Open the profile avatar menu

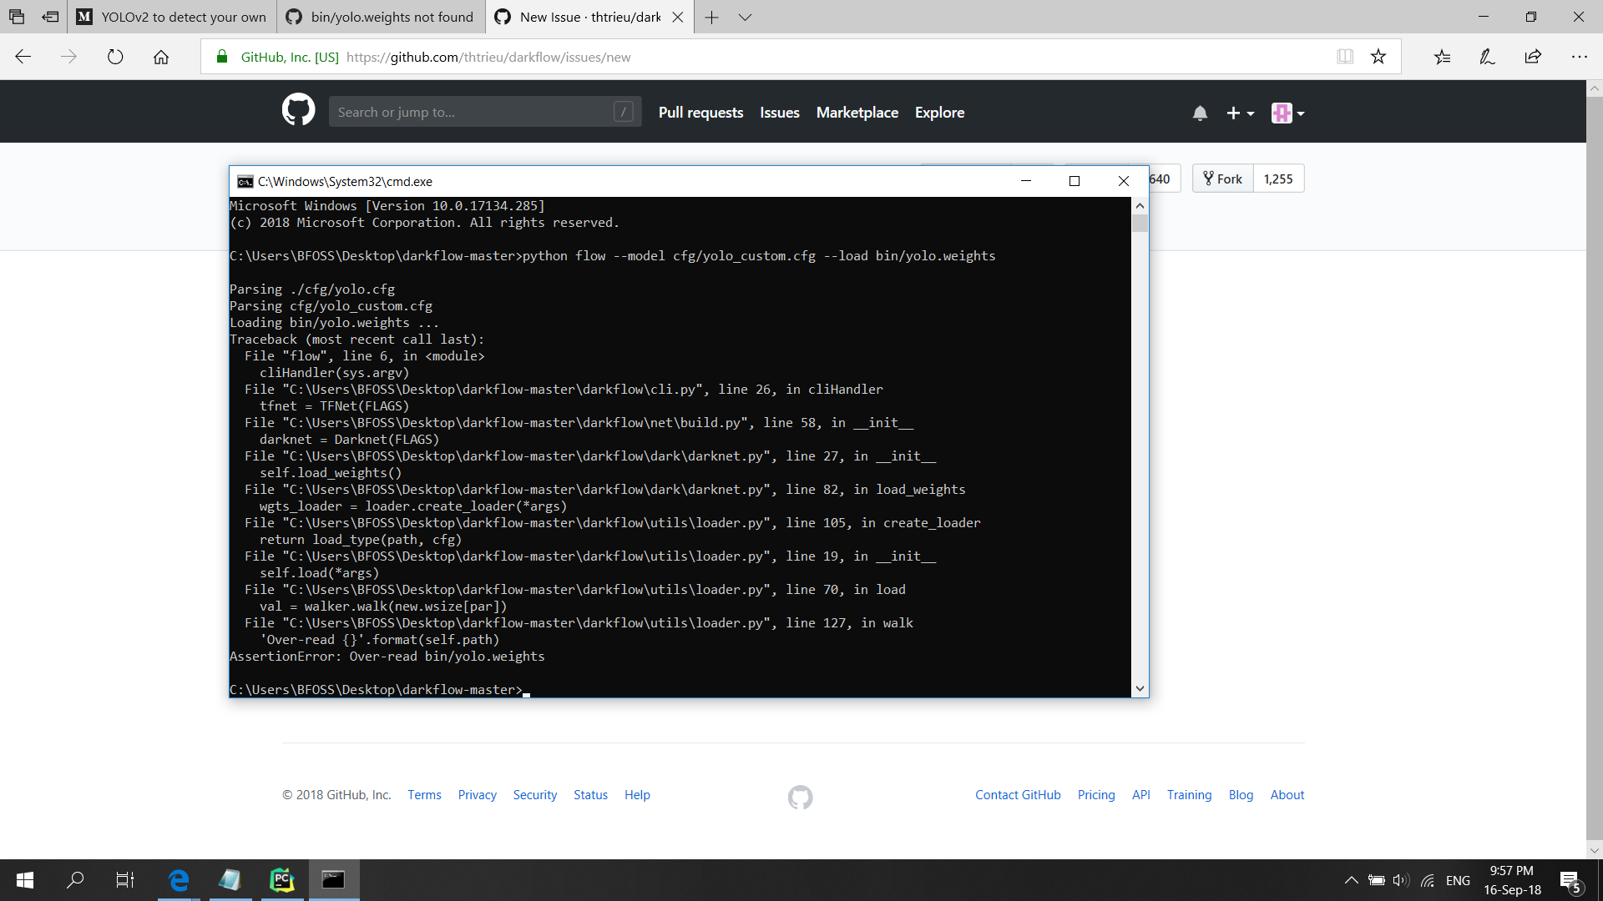(x=1286, y=113)
